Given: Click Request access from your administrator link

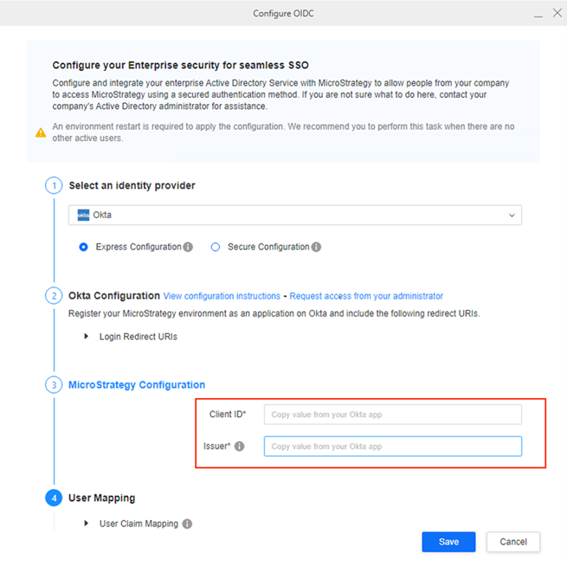Looking at the screenshot, I should pyautogui.click(x=366, y=296).
